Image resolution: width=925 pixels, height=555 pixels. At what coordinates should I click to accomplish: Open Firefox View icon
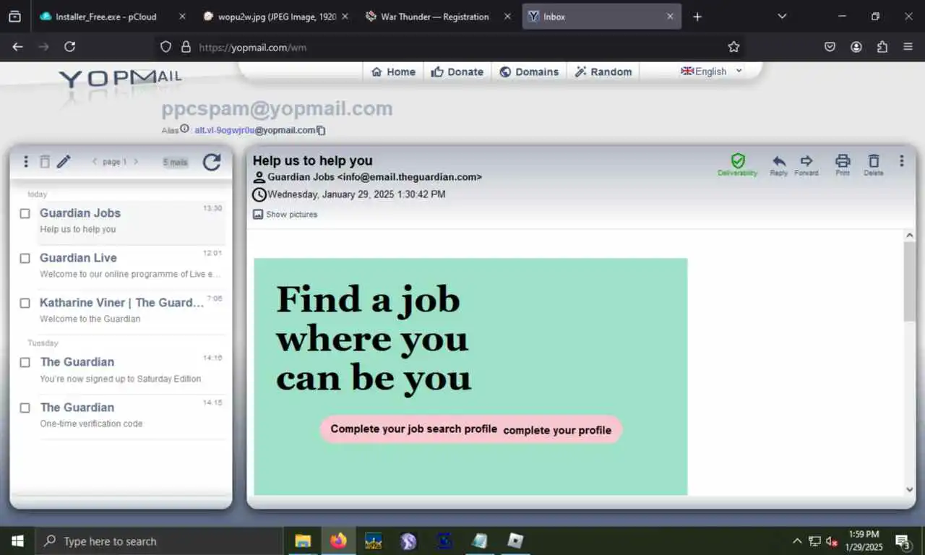pos(14,17)
